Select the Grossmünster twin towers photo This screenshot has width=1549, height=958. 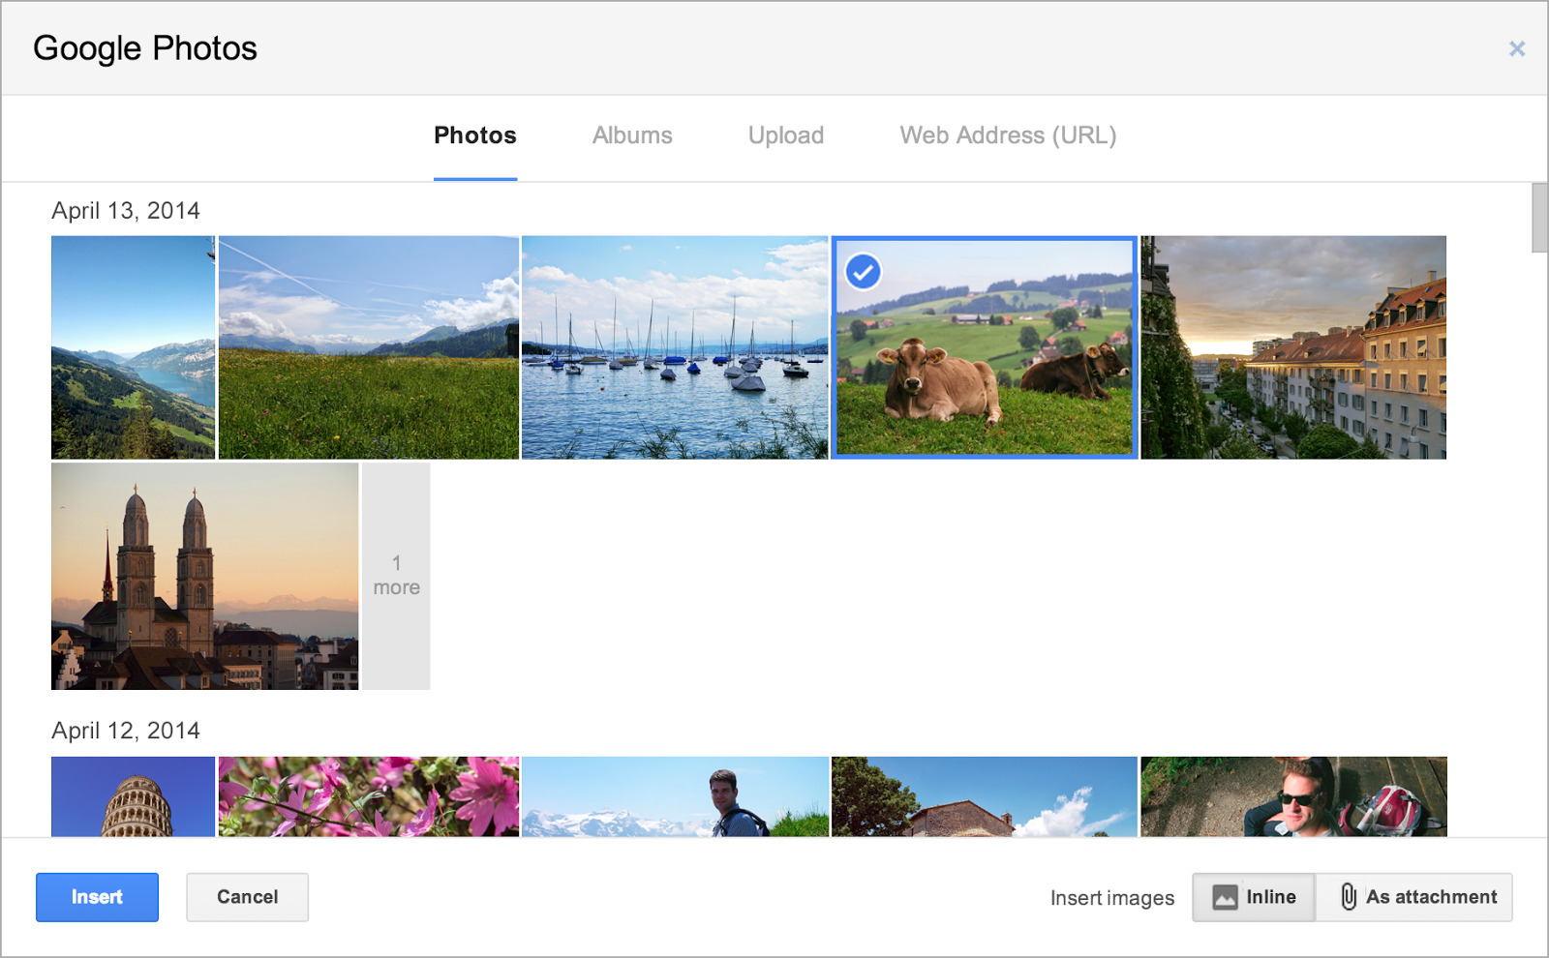tap(204, 577)
